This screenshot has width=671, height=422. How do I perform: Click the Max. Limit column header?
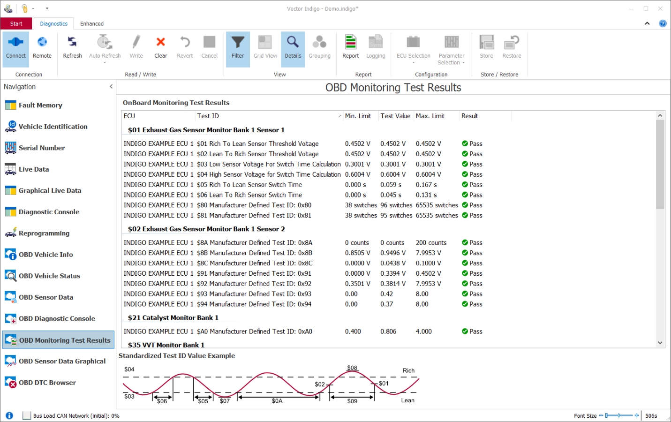(x=437, y=116)
